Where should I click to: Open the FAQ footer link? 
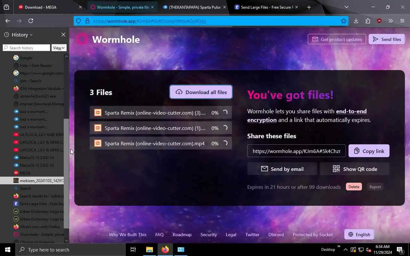coord(160,235)
